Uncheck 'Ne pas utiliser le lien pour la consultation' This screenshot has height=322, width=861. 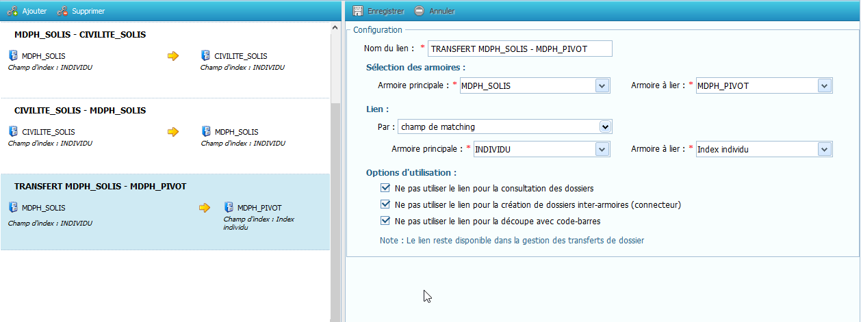(x=385, y=188)
